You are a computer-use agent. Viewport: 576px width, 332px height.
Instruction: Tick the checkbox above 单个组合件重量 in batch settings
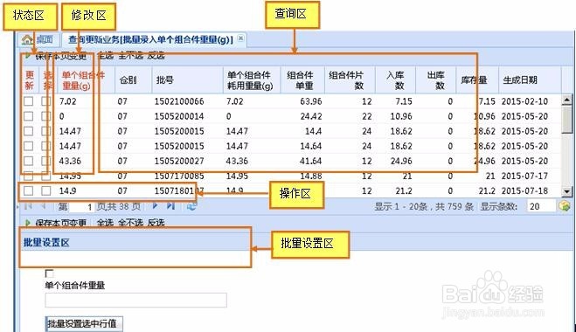point(49,273)
